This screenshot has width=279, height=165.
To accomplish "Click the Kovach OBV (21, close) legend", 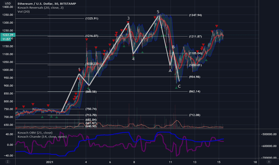I will [35, 133].
